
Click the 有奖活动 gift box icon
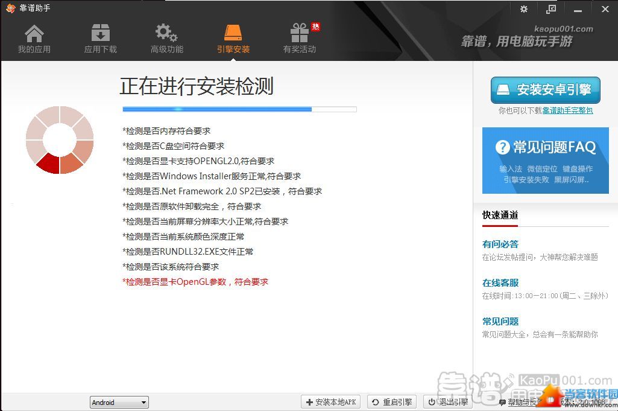[x=299, y=33]
